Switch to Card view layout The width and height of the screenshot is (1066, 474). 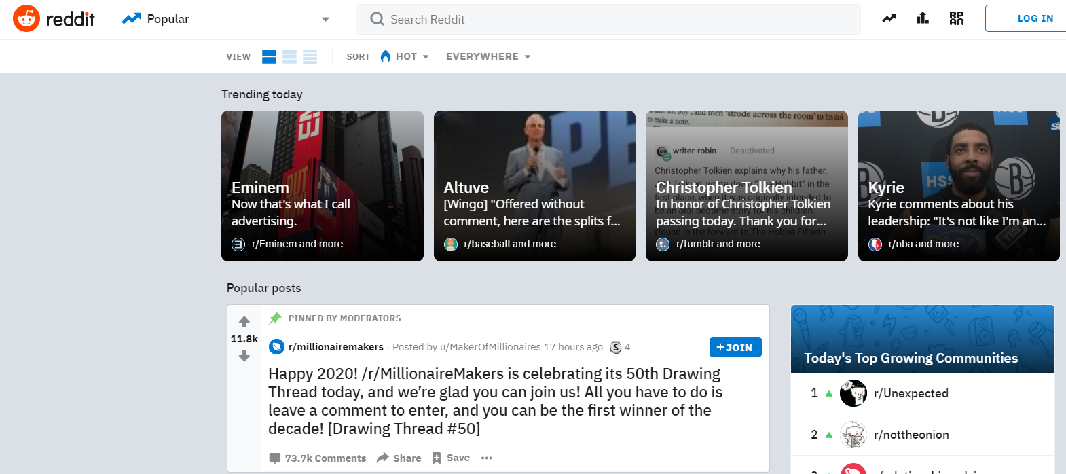click(270, 57)
